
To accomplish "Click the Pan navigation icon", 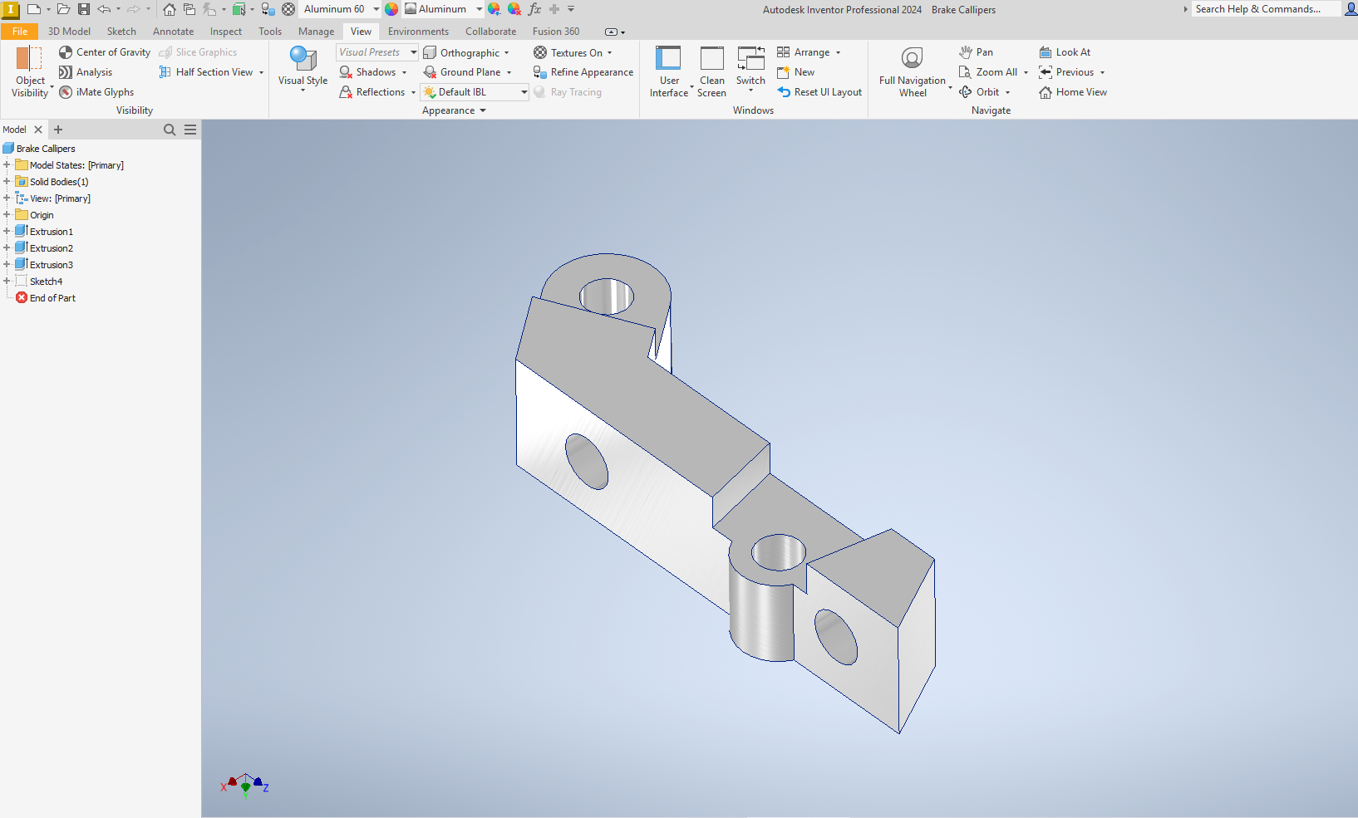I will tap(976, 51).
